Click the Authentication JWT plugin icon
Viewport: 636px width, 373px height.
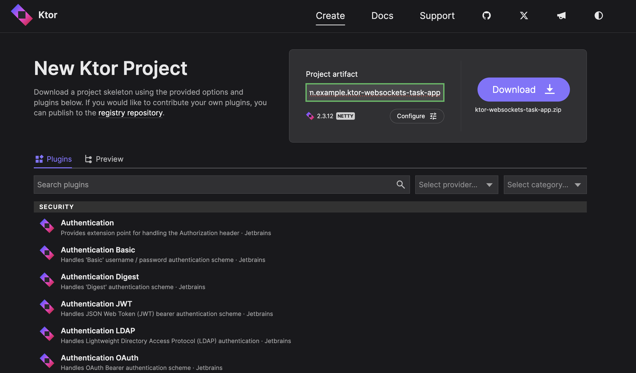pyautogui.click(x=47, y=307)
